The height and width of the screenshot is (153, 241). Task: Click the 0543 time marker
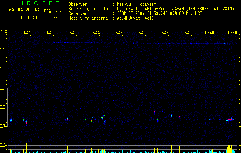click(72, 33)
